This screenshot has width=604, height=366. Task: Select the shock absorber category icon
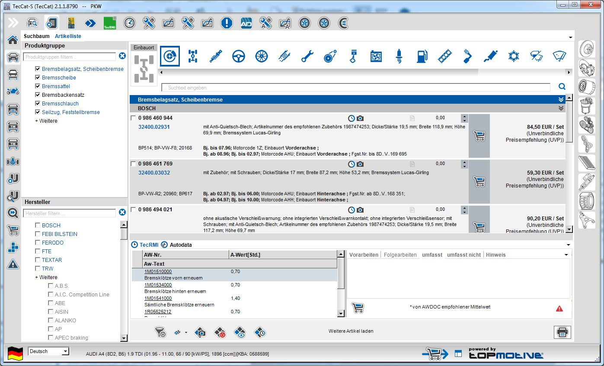point(216,56)
